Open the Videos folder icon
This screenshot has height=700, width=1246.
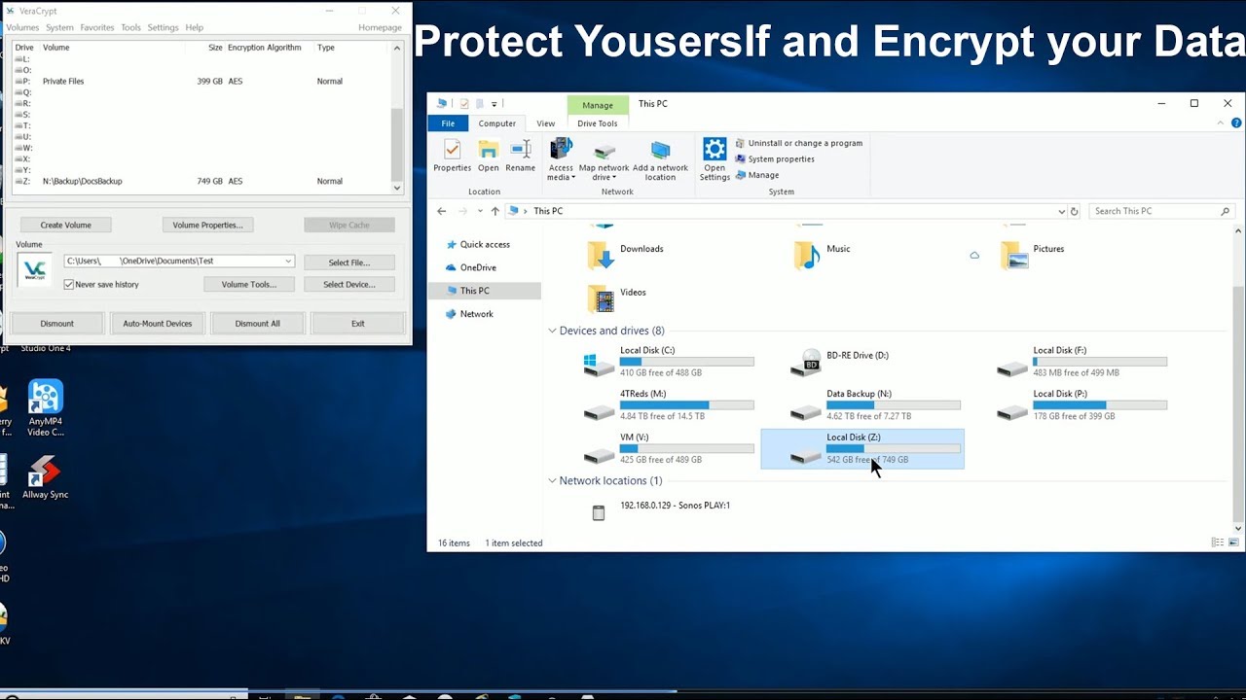(x=602, y=298)
